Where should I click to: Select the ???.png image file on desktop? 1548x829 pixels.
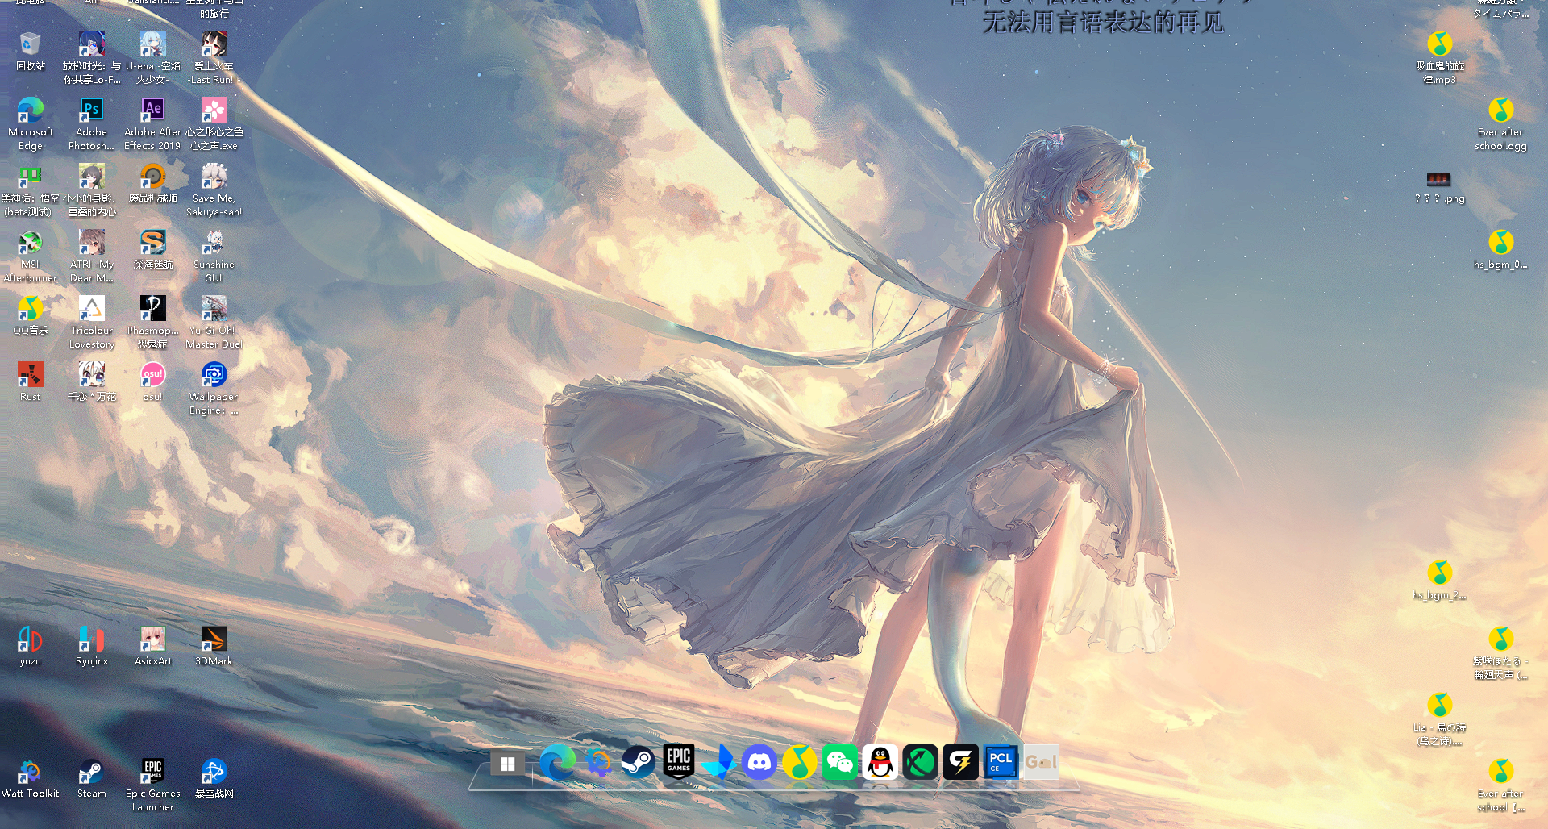1439,181
